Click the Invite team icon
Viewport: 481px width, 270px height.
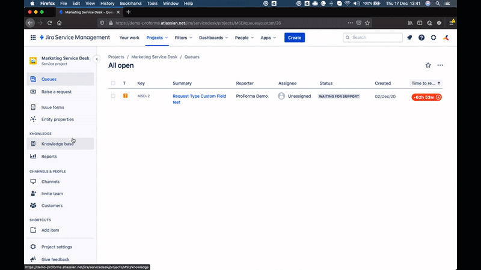33,193
